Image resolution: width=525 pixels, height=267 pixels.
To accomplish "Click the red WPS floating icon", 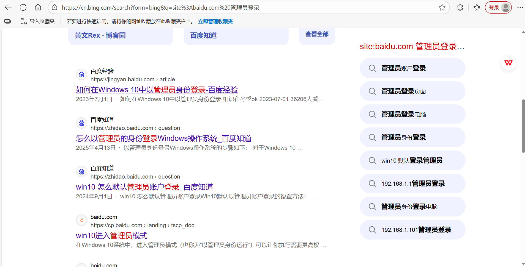I will (x=508, y=63).
